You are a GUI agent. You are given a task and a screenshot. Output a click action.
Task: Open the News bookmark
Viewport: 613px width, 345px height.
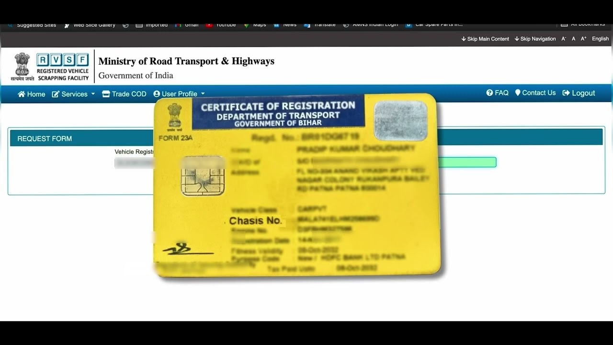(285, 25)
